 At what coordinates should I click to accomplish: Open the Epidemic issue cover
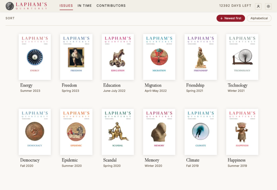coord(76,132)
